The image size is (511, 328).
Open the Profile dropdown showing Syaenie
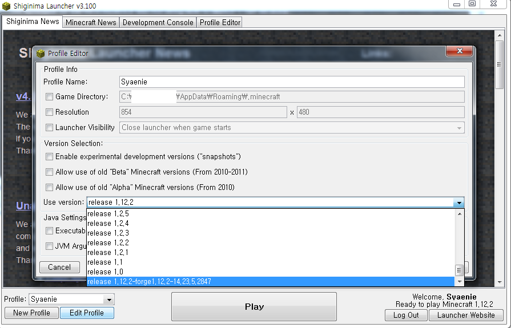(x=72, y=299)
